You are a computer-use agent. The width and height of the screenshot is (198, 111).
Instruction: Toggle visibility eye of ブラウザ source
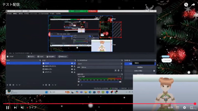[72, 63]
